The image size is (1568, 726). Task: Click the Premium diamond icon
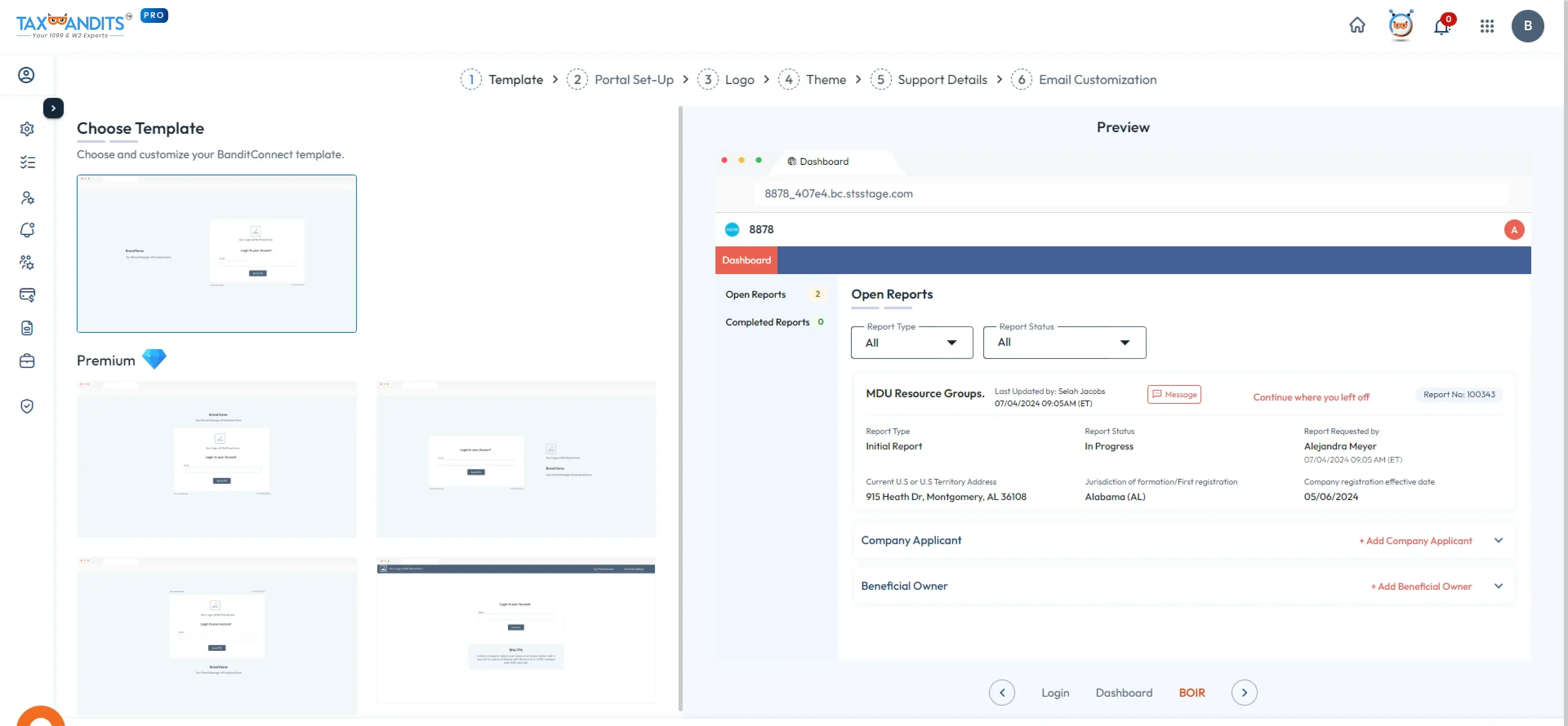point(154,359)
